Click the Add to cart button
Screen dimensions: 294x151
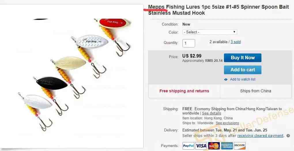tap(243, 70)
